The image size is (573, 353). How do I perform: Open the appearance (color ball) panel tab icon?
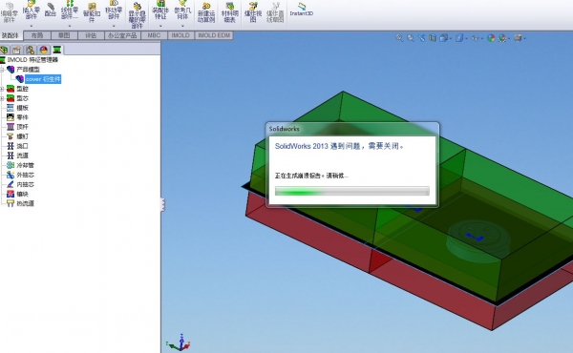point(44,50)
